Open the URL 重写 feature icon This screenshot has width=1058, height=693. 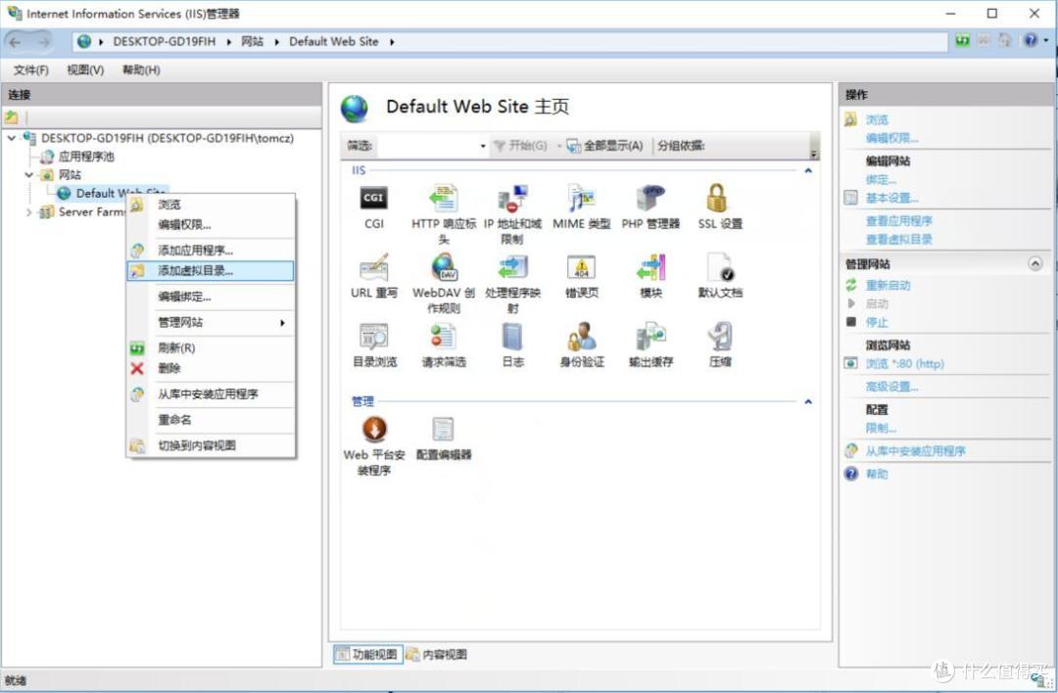coord(373,269)
